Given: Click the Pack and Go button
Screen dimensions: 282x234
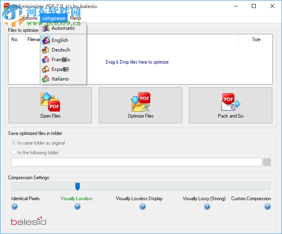Looking at the screenshot, I should coord(230,106).
